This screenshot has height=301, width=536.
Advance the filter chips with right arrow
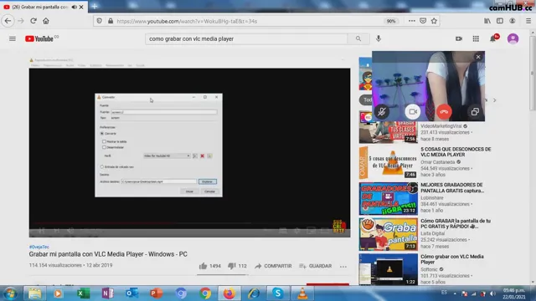494,100
